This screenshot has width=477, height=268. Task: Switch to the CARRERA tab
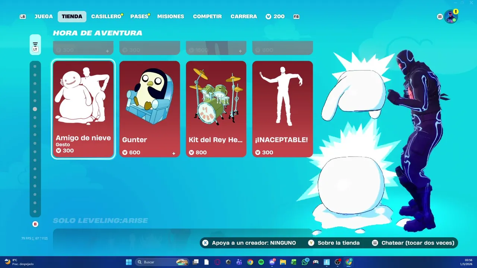click(244, 16)
